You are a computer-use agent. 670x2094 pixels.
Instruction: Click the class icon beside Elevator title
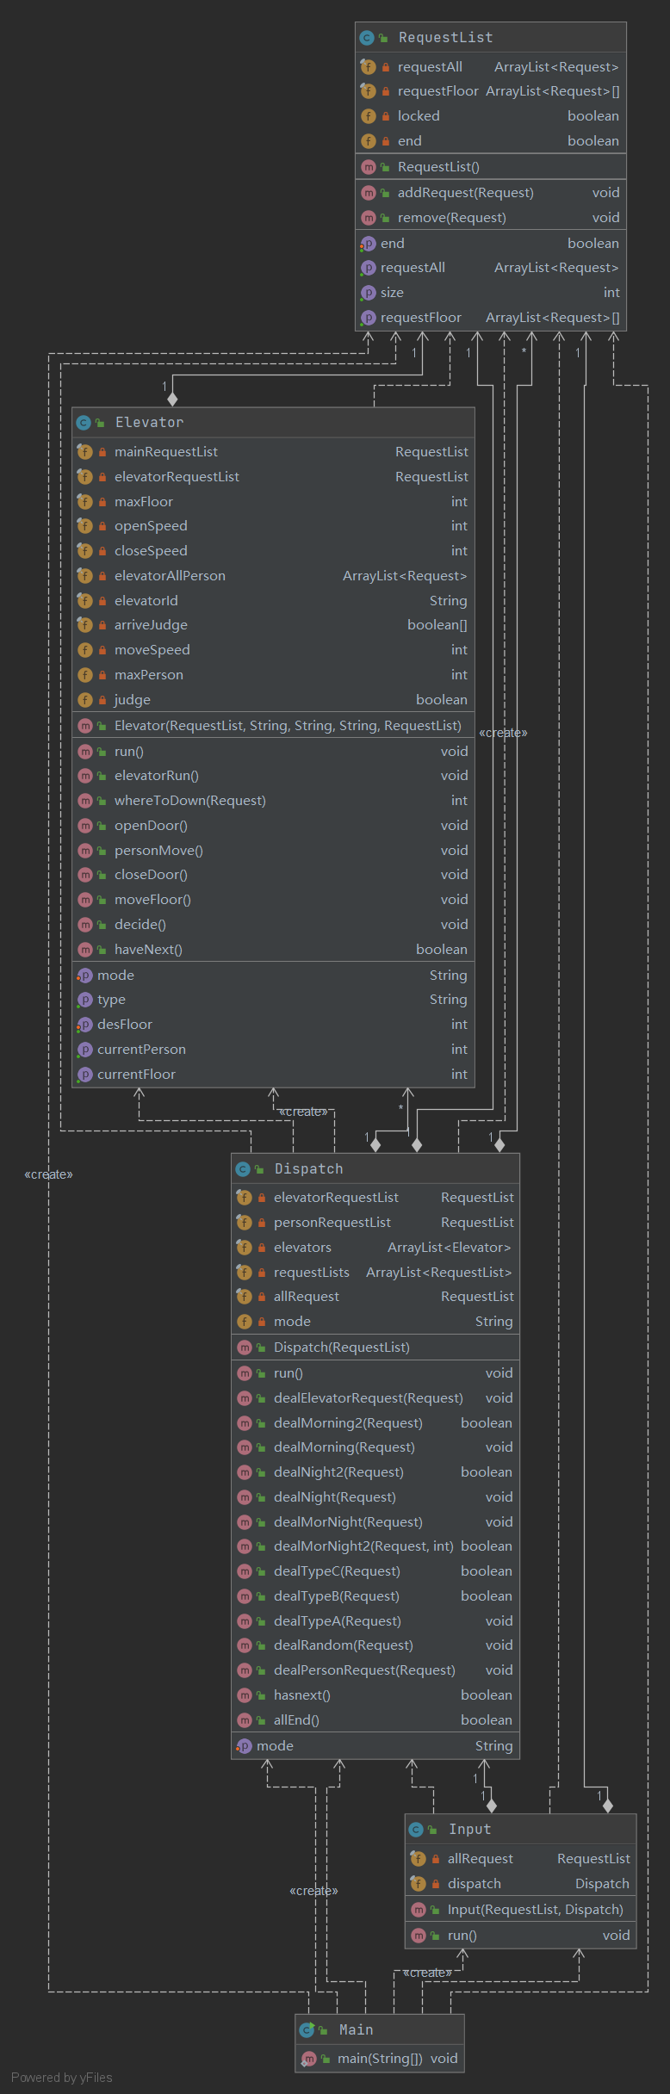84,423
